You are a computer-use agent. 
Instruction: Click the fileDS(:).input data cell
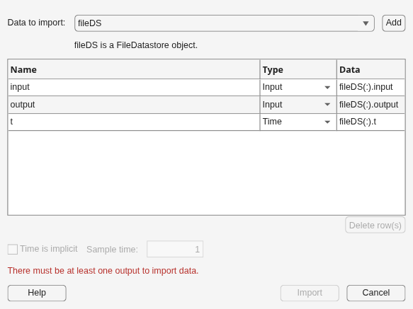click(x=370, y=87)
